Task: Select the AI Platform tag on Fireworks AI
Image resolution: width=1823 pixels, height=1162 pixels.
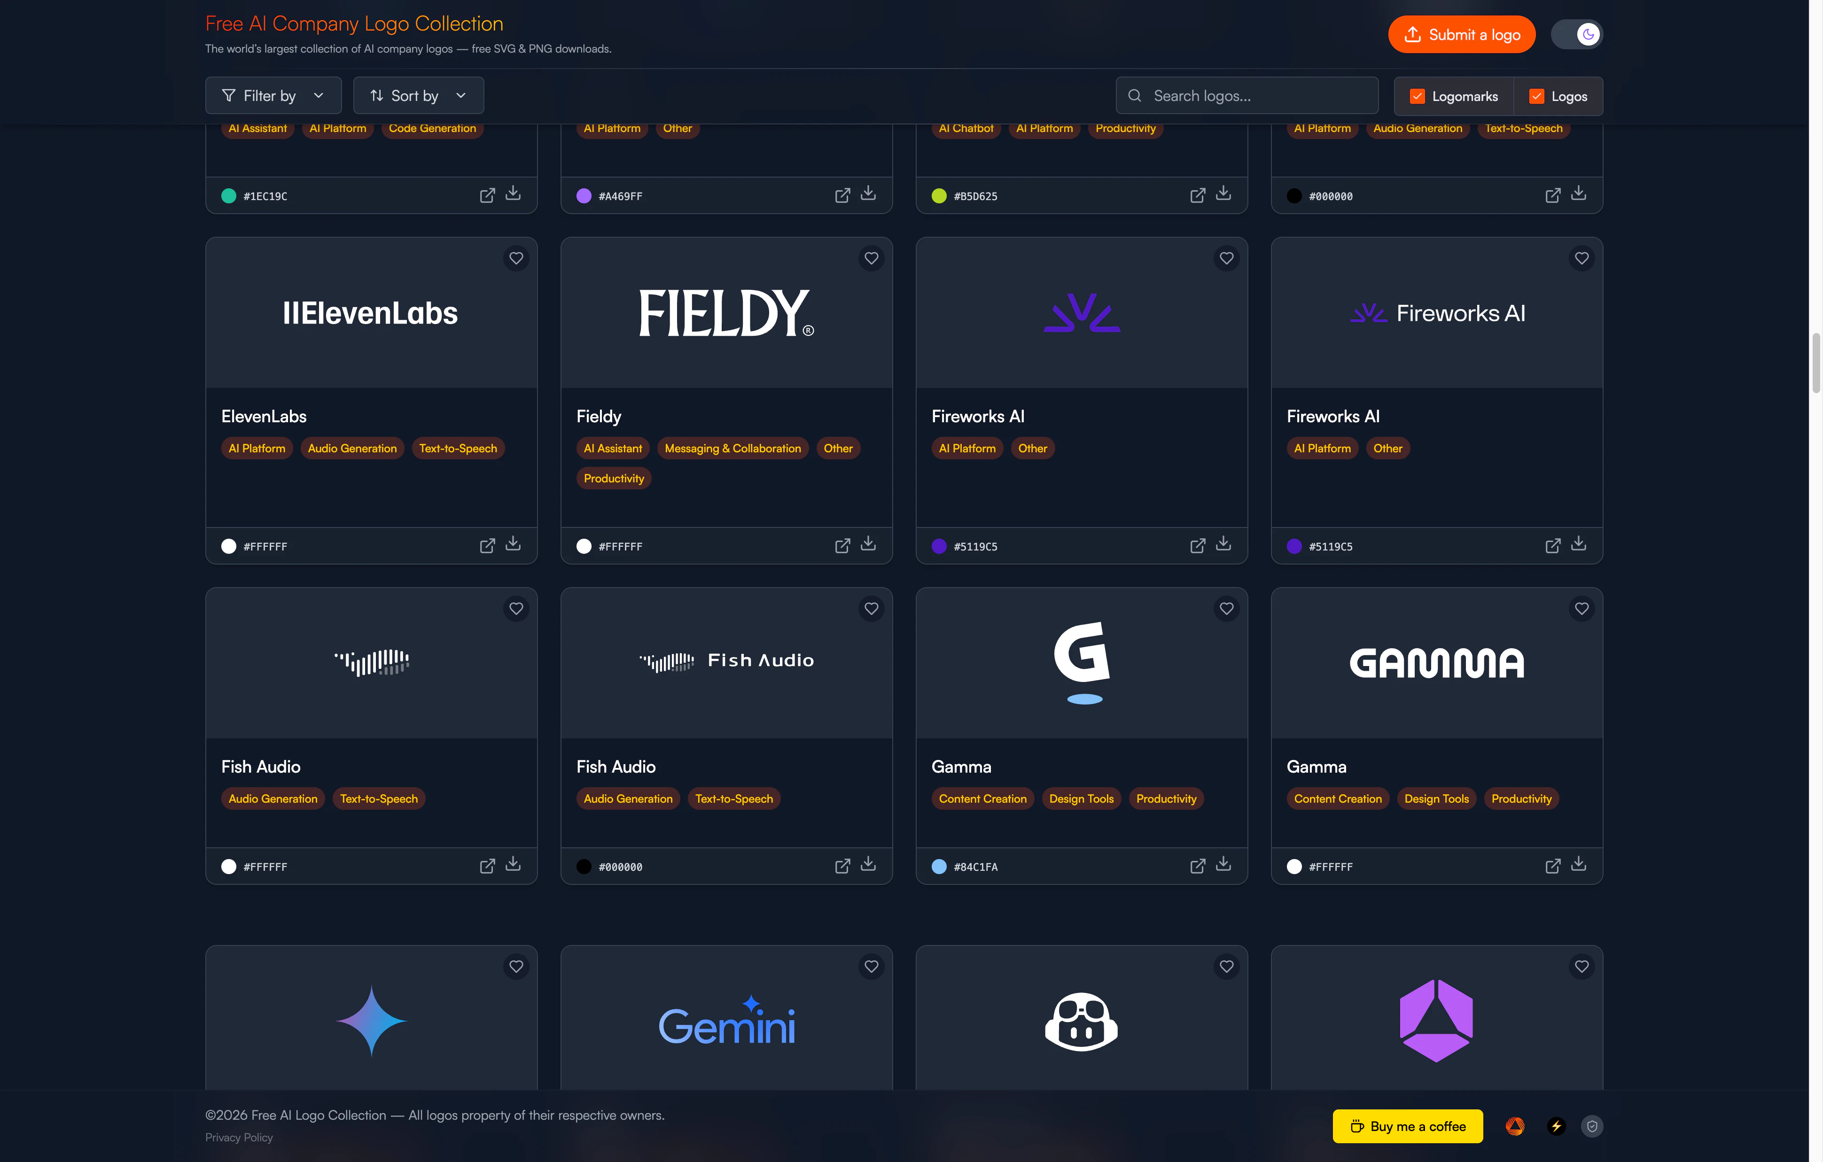Action: (x=967, y=448)
